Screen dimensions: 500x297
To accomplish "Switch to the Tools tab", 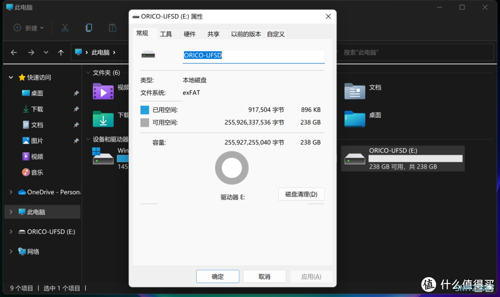I will pyautogui.click(x=166, y=34).
